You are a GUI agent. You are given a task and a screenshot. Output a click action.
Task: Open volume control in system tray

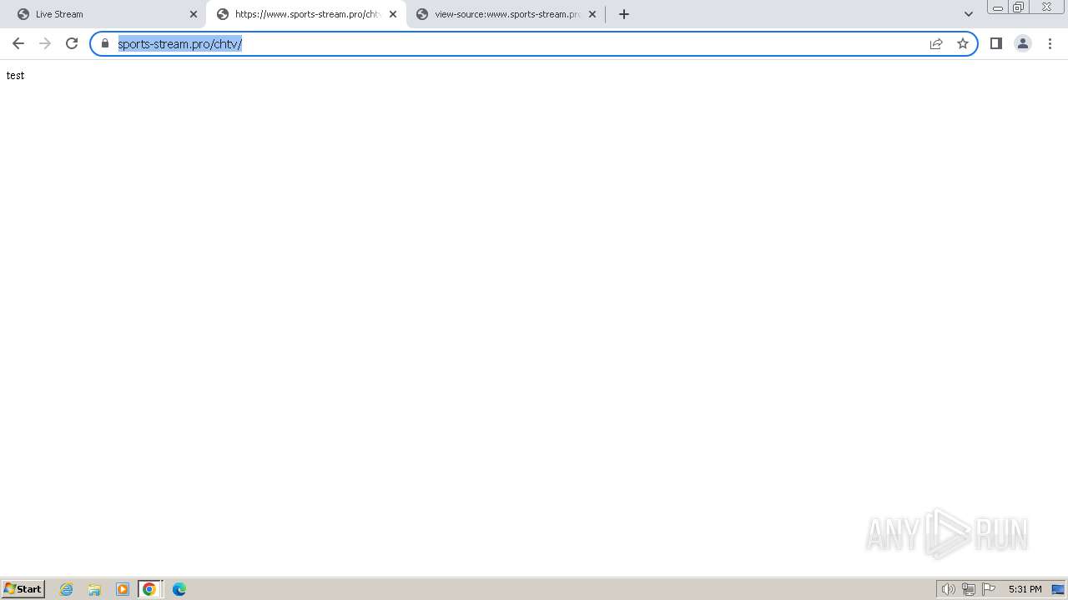pyautogui.click(x=949, y=589)
